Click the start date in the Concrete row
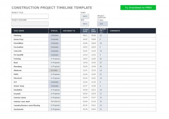 [85, 51]
